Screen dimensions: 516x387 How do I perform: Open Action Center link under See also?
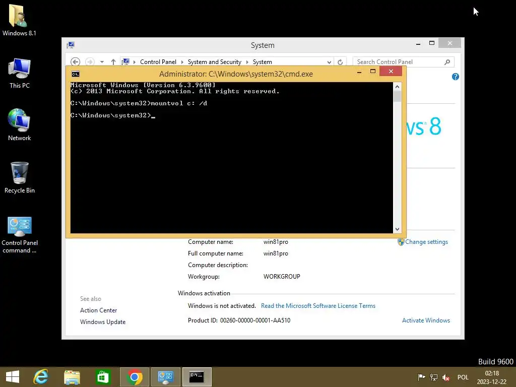coord(98,310)
